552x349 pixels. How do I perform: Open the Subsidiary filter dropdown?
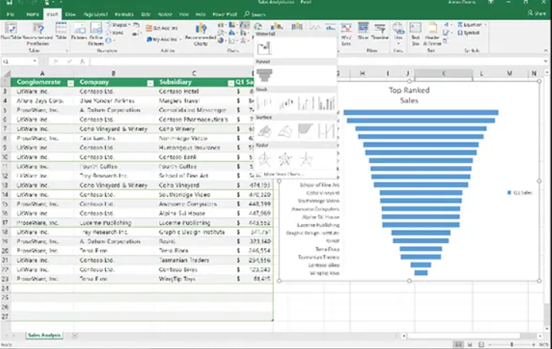pyautogui.click(x=231, y=83)
